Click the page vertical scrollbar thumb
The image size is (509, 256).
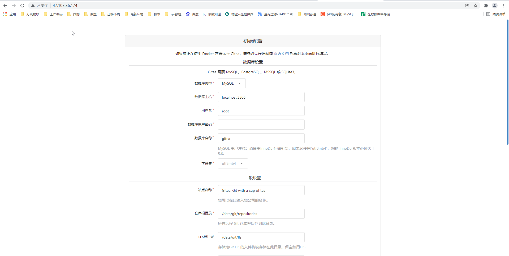(x=507, y=82)
